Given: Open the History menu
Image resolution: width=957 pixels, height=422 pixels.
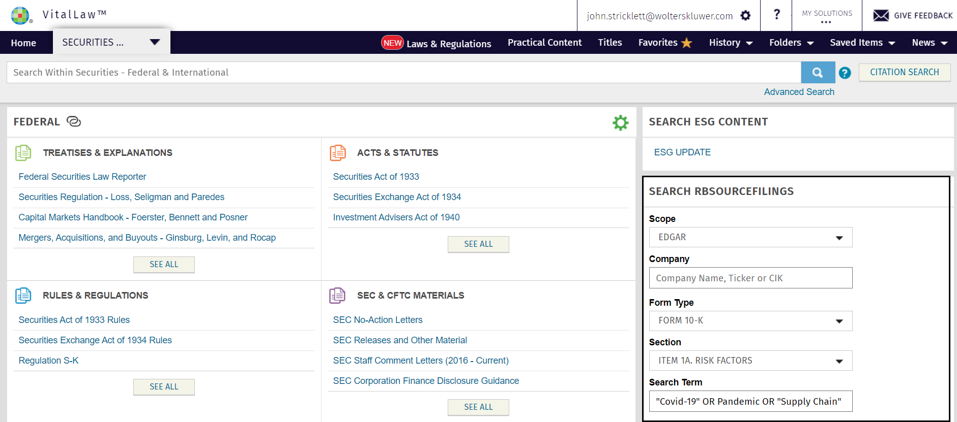Looking at the screenshot, I should pyautogui.click(x=731, y=43).
